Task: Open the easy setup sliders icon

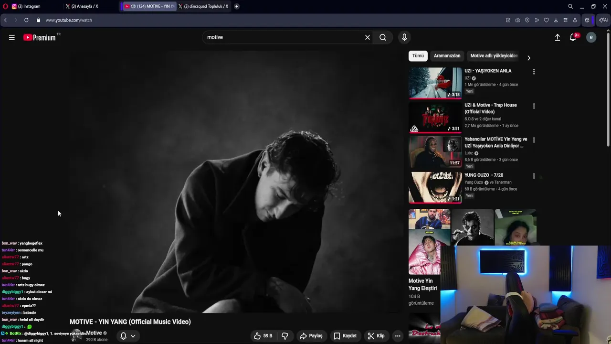Action: tap(566, 20)
